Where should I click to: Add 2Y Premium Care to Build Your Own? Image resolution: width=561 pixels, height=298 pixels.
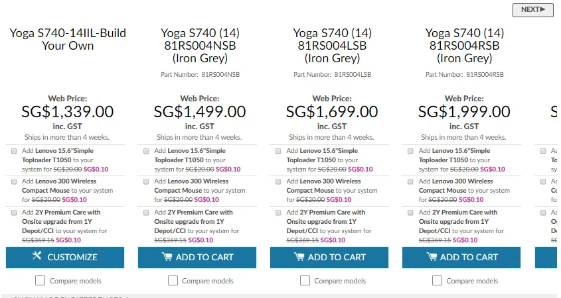tap(15, 213)
